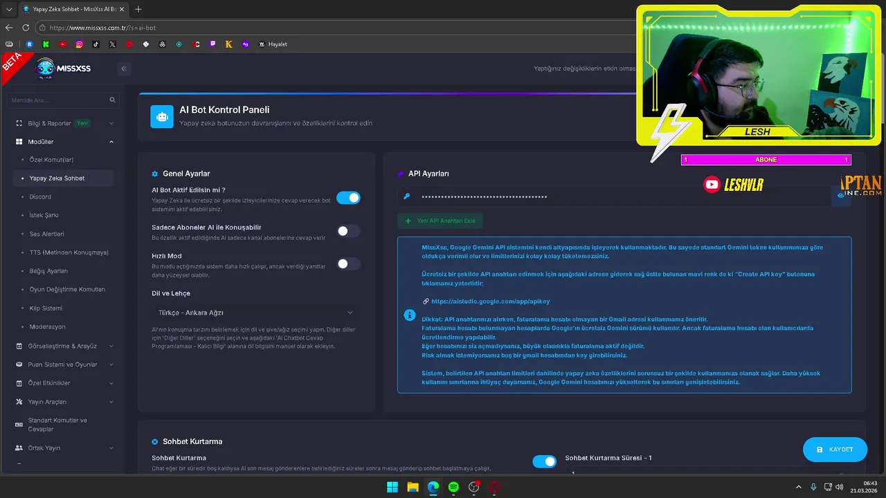Screen dimensions: 886x498
Task: Open the Twitch bookmark in the bookmarks bar
Action: pos(213,44)
